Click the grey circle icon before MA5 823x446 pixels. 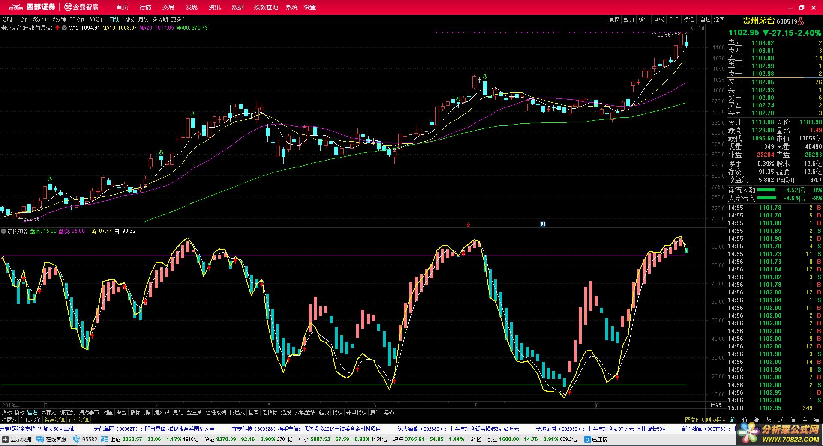point(65,28)
